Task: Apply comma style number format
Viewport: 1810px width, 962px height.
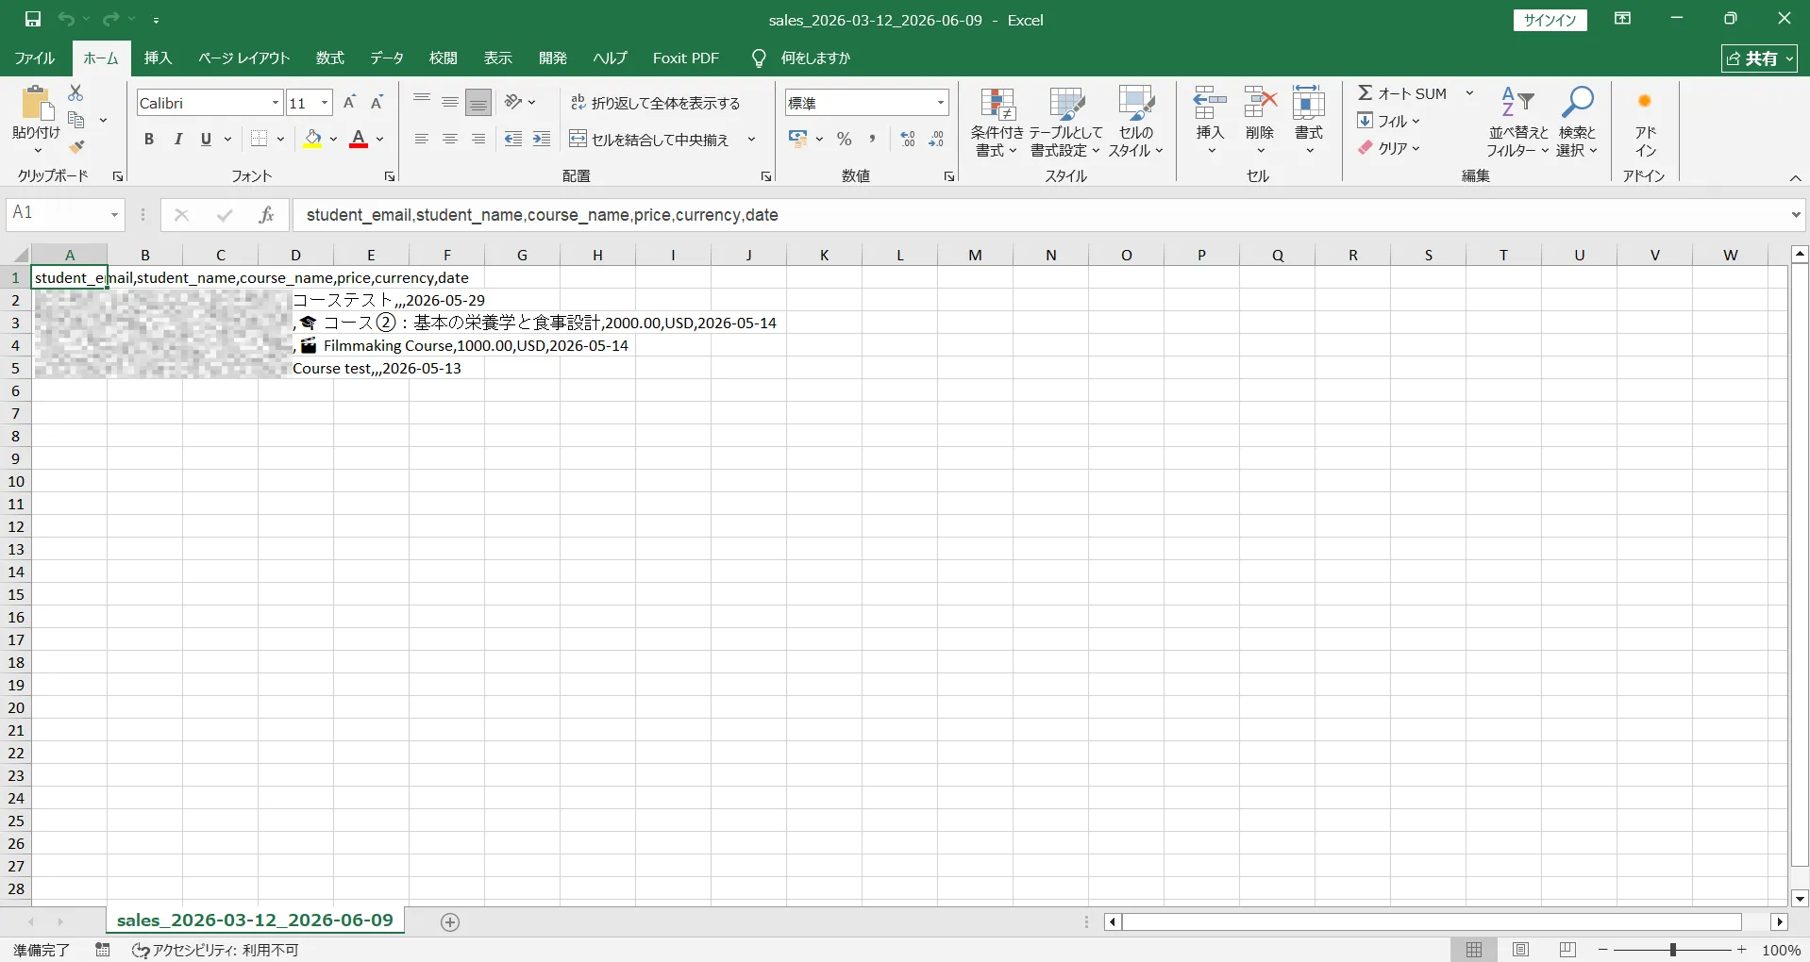Action: point(872,140)
